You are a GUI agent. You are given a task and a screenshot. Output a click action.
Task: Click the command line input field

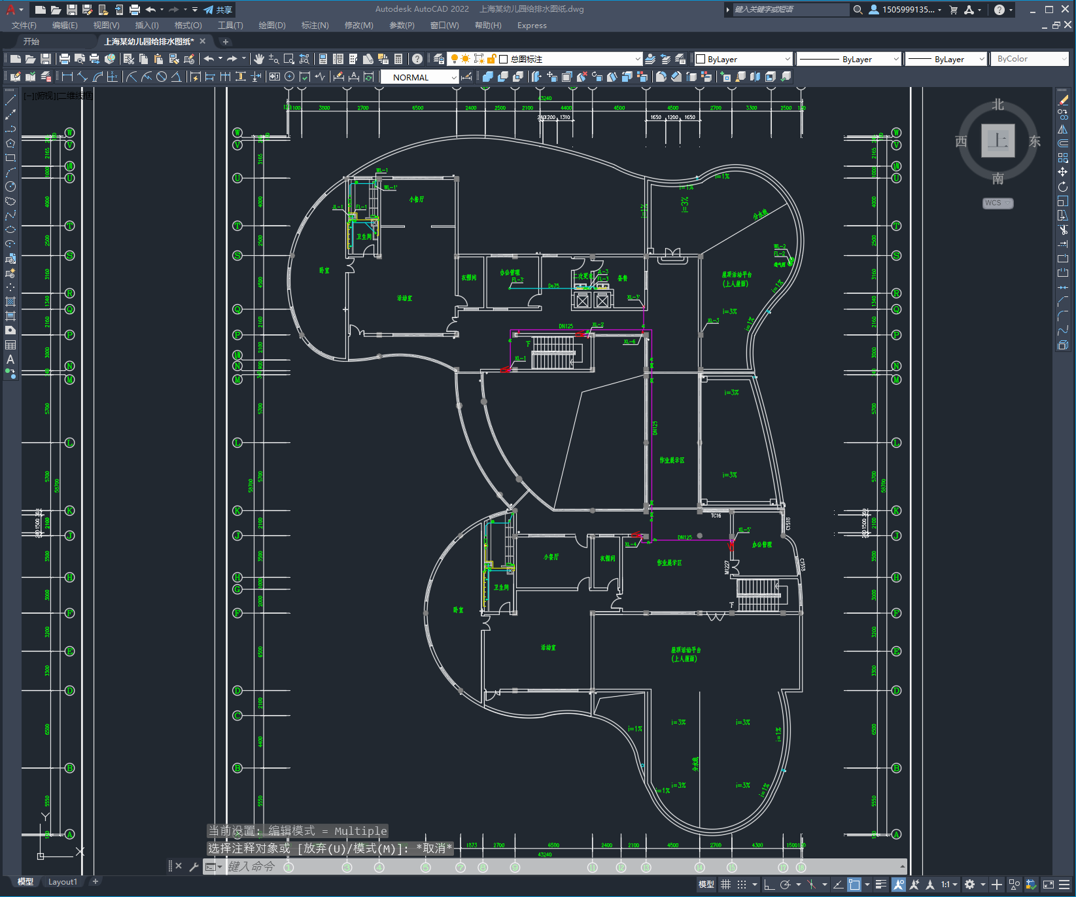click(x=563, y=866)
